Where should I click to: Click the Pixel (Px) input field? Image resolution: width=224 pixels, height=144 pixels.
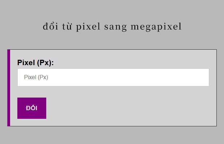click(113, 77)
